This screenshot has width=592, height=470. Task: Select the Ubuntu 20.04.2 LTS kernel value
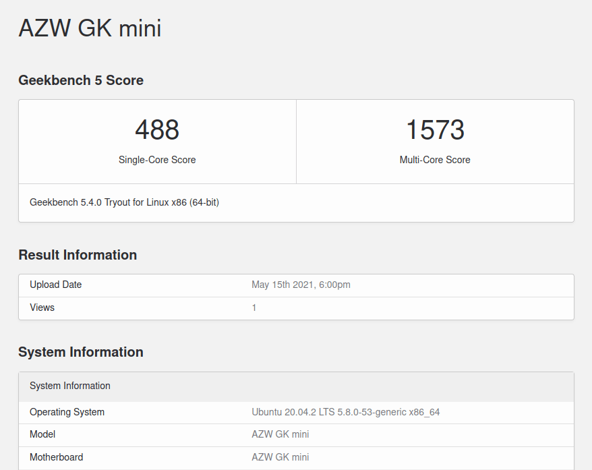coord(345,412)
